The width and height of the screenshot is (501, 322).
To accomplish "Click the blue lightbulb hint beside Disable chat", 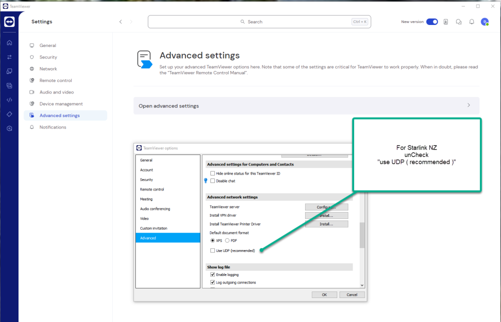I will tap(206, 181).
